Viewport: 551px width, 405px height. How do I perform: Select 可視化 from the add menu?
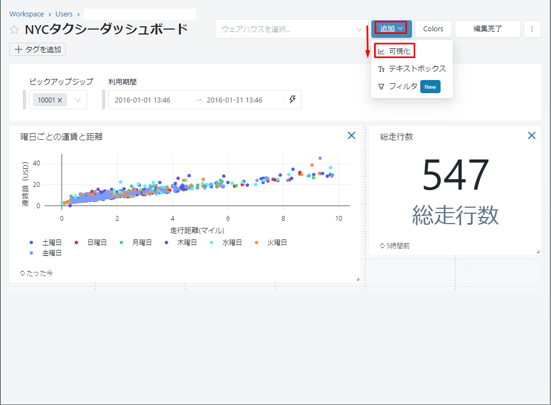point(394,51)
